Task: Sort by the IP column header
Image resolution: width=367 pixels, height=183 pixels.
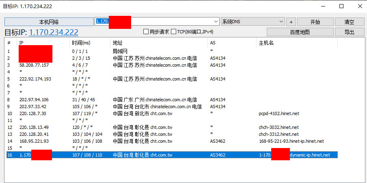Action: click(x=44, y=43)
